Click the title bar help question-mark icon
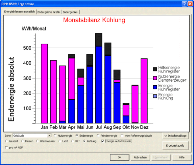The width and height of the screenshot is (194, 165). coord(184,4)
